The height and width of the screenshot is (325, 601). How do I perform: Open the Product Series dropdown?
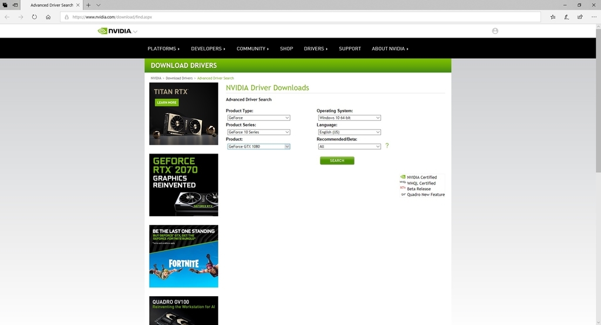(258, 132)
